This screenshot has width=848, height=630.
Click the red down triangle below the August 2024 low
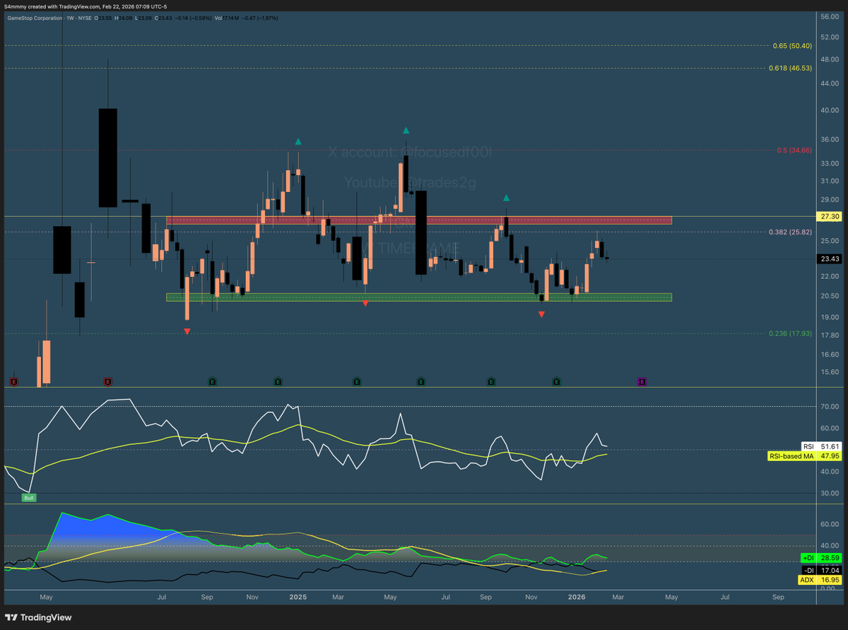click(x=187, y=331)
